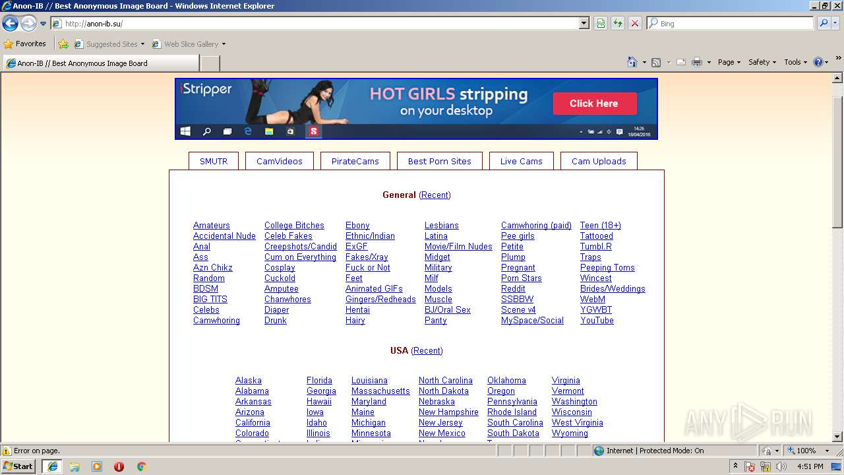Click the ad banner's Click Here button
This screenshot has width=844, height=475.
point(594,104)
